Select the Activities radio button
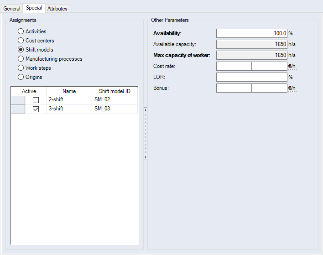The image size is (323, 255). tap(21, 31)
